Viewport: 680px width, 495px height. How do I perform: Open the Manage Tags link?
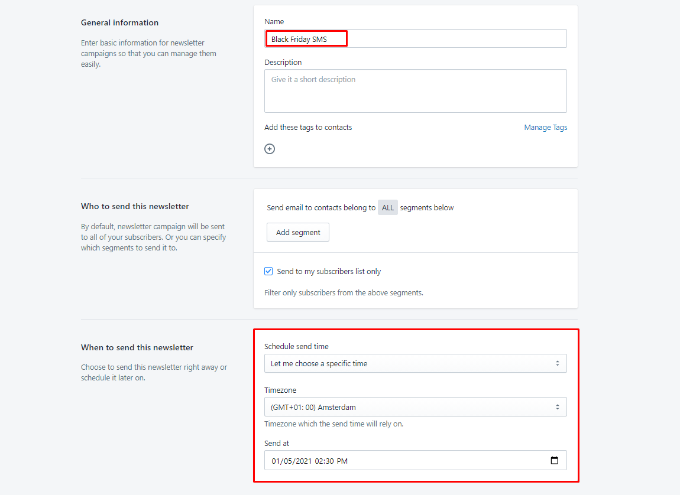545,128
